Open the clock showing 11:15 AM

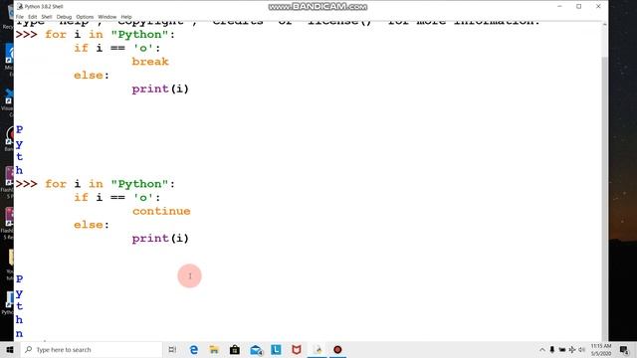pyautogui.click(x=601, y=349)
